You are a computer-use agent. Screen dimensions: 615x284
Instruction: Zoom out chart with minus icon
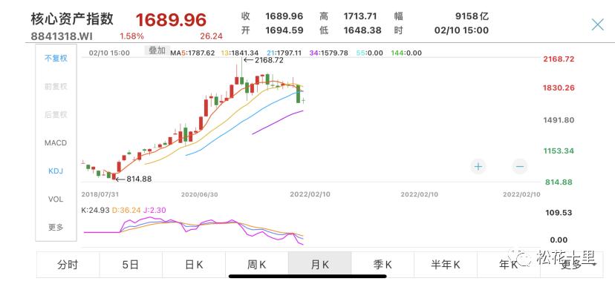click(520, 167)
